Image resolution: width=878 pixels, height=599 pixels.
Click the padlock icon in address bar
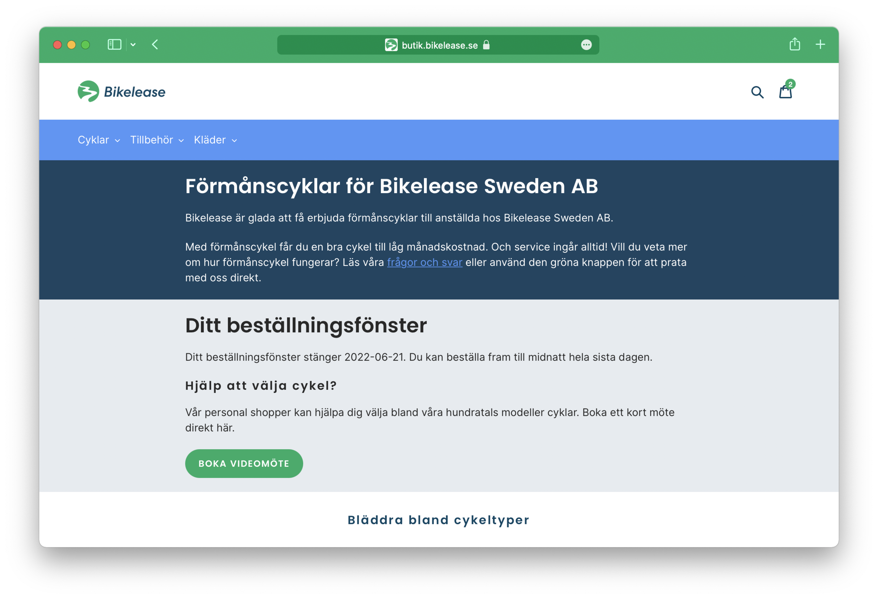[486, 45]
